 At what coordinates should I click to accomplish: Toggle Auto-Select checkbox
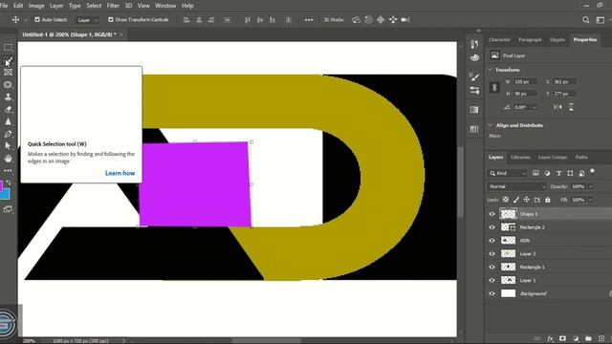pyautogui.click(x=37, y=19)
